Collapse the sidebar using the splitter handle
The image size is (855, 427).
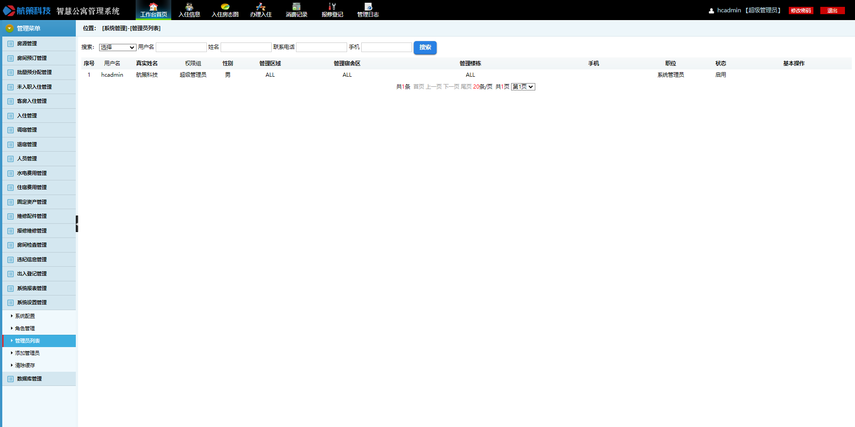[77, 224]
